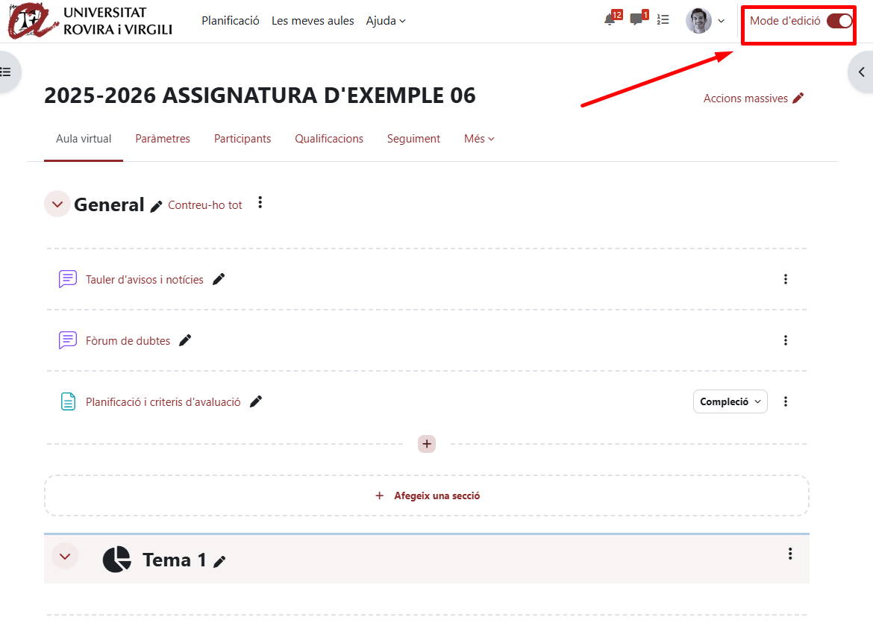This screenshot has height=635, width=873.
Task: Edit the Fòrum de dubtes title pencil
Action: coord(185,340)
